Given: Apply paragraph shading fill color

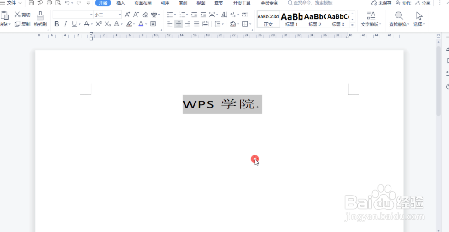Looking at the screenshot, I should pyautogui.click(x=232, y=24).
